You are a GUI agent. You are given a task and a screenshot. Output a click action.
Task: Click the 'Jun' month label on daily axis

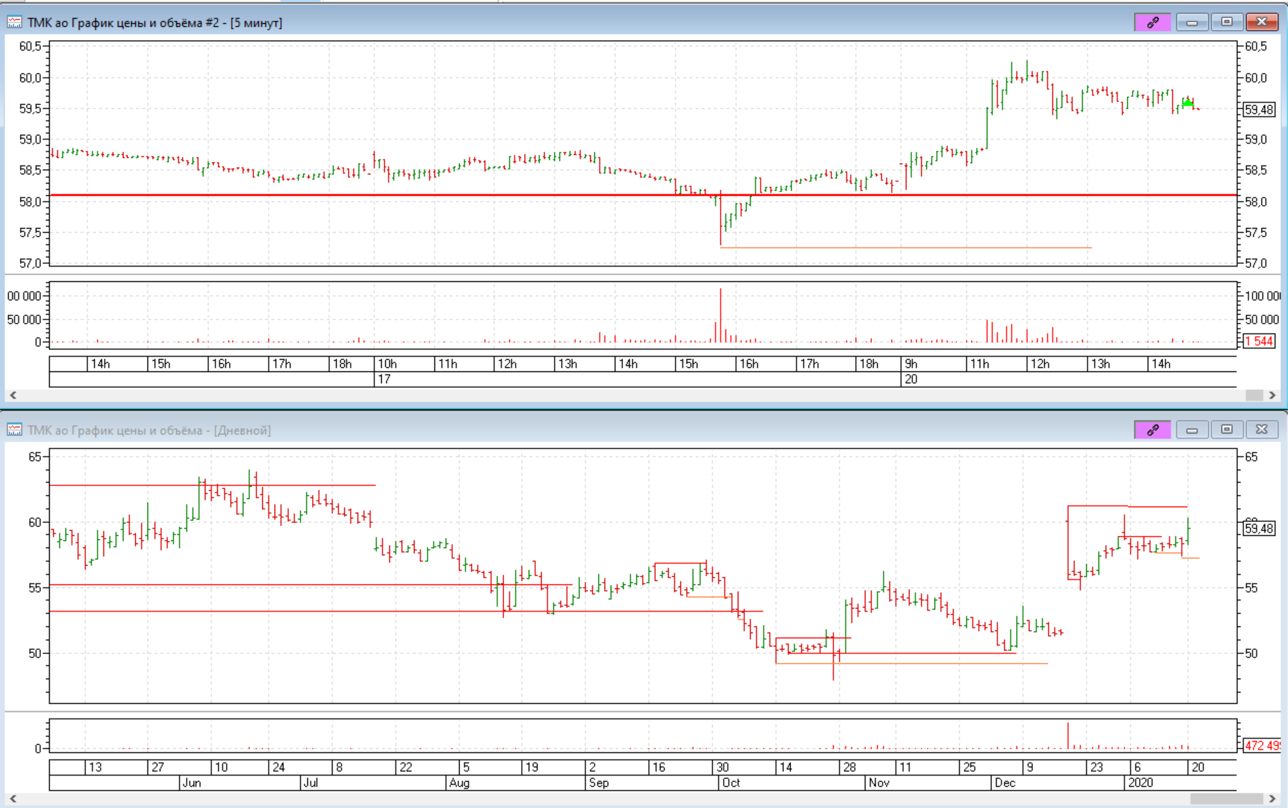(192, 783)
